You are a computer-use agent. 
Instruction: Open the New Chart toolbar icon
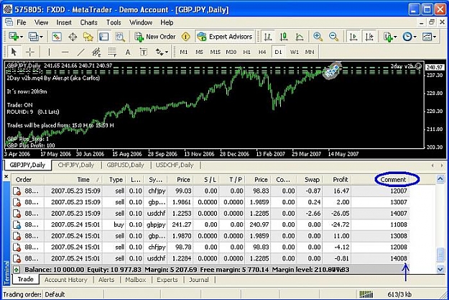coord(14,37)
